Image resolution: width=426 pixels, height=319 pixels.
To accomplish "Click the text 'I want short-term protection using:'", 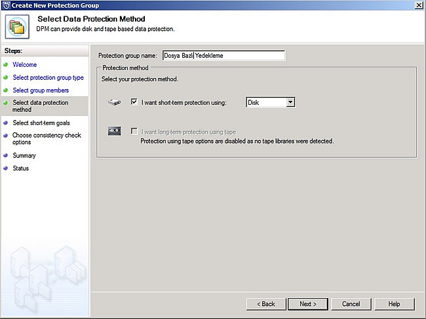I will coord(184,103).
